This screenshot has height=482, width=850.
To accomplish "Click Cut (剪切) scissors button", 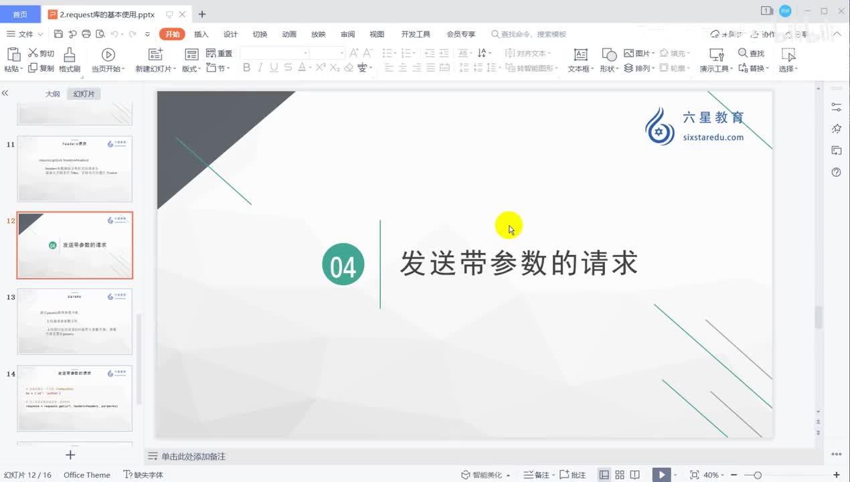I will pyautogui.click(x=41, y=54).
